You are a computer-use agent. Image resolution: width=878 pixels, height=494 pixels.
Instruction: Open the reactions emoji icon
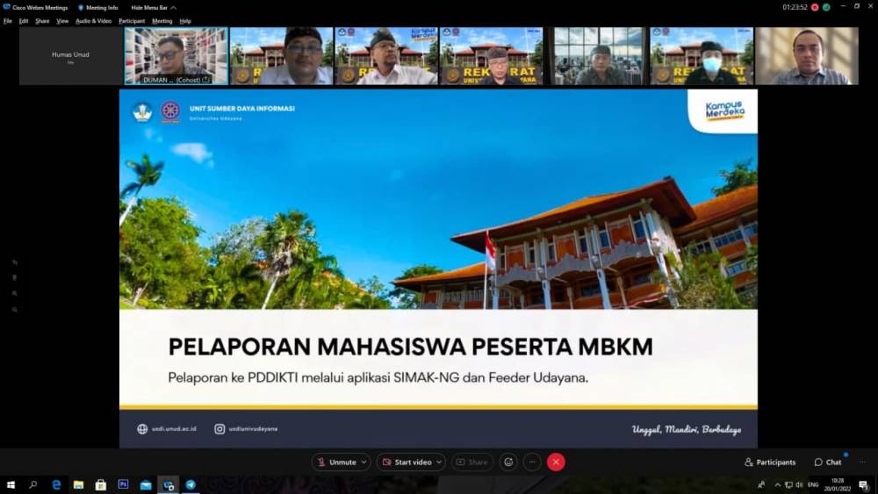point(508,462)
